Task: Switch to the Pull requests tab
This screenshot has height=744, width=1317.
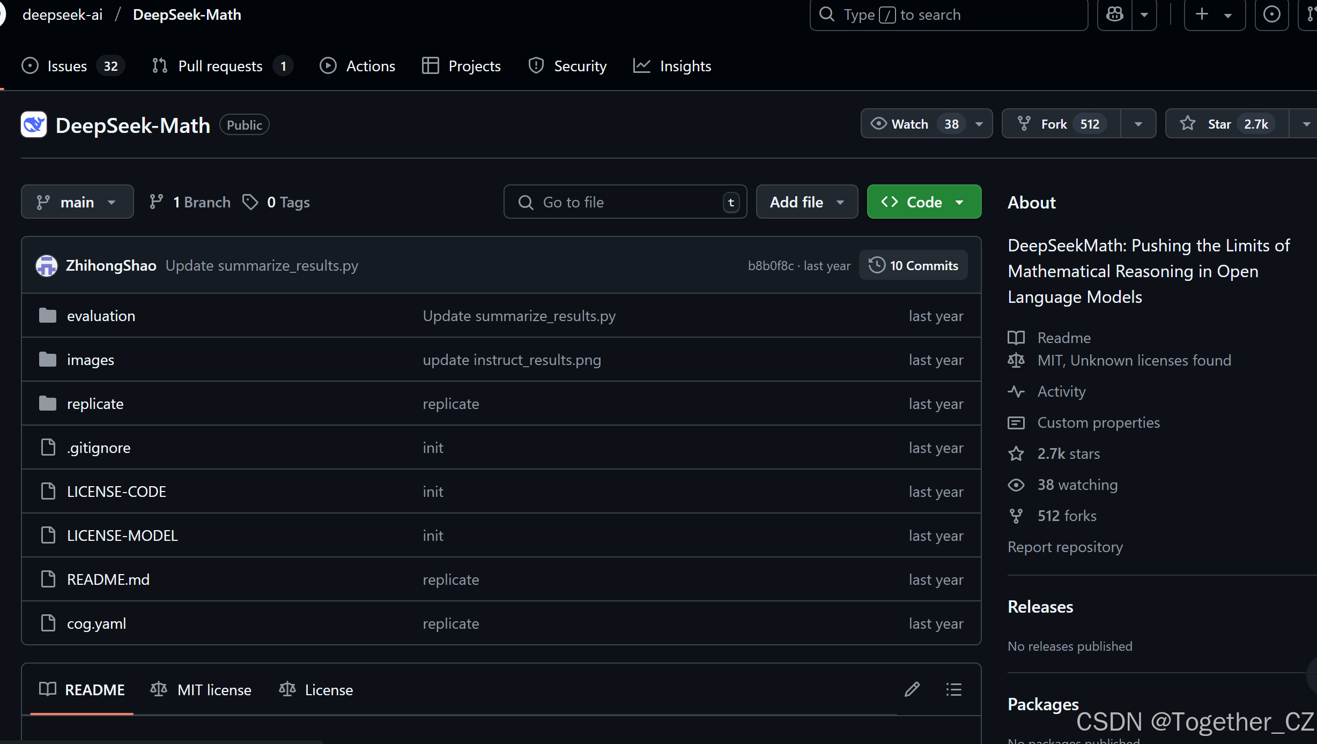Action: pos(220,66)
